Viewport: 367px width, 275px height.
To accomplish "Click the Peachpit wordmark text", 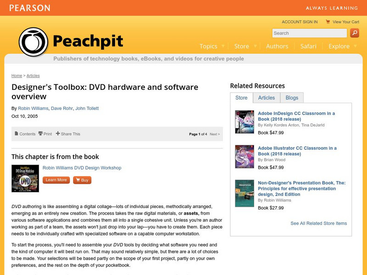I will point(88,41).
